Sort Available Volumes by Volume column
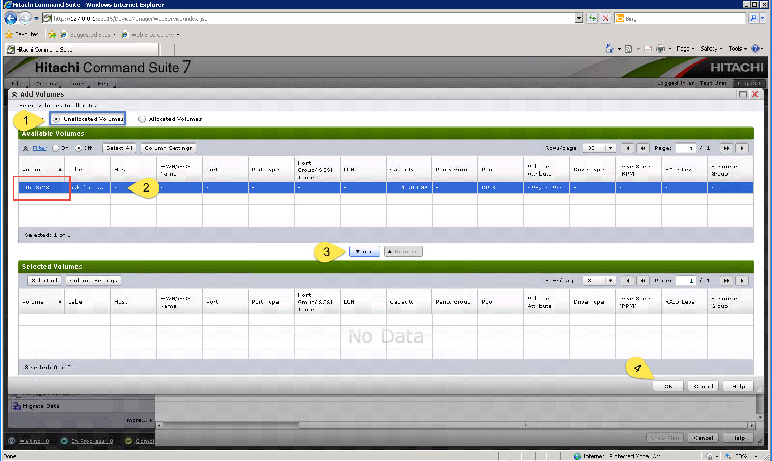This screenshot has width=772, height=461. coord(41,169)
